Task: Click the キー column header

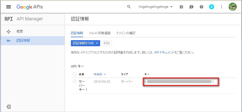Action: coord(147,74)
